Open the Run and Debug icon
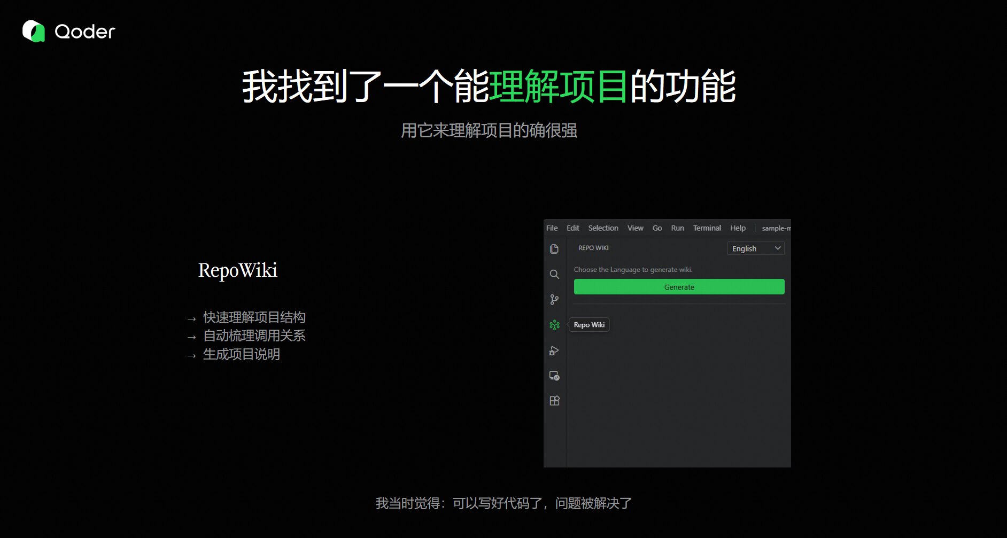The width and height of the screenshot is (1007, 538). point(554,350)
